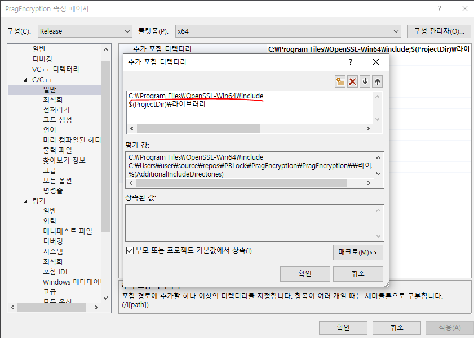
Task: Click %(AdditionalIncludeDirectories) in evaluated values
Action: pos(176,174)
